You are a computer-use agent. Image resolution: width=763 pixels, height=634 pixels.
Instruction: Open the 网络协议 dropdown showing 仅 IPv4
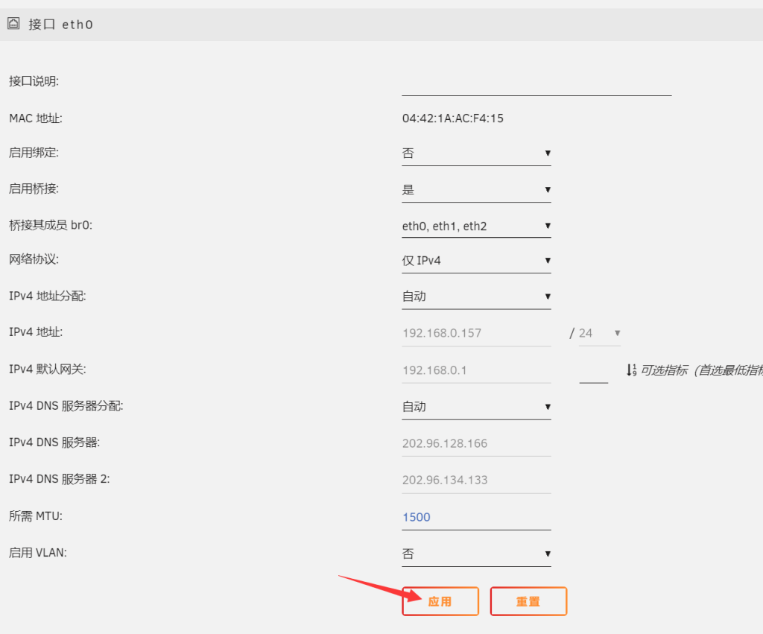[475, 261]
